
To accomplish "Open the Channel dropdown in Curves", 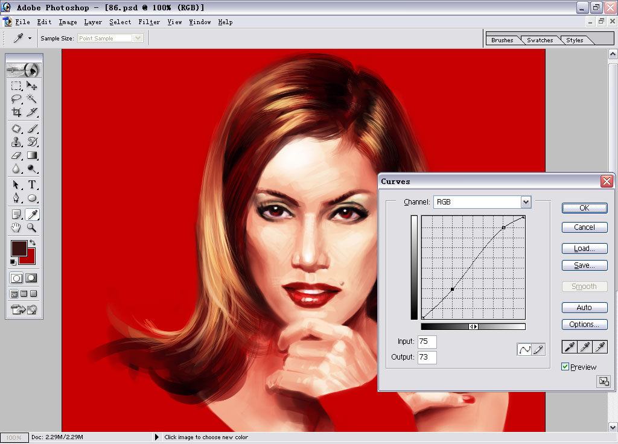I will tap(526, 202).
